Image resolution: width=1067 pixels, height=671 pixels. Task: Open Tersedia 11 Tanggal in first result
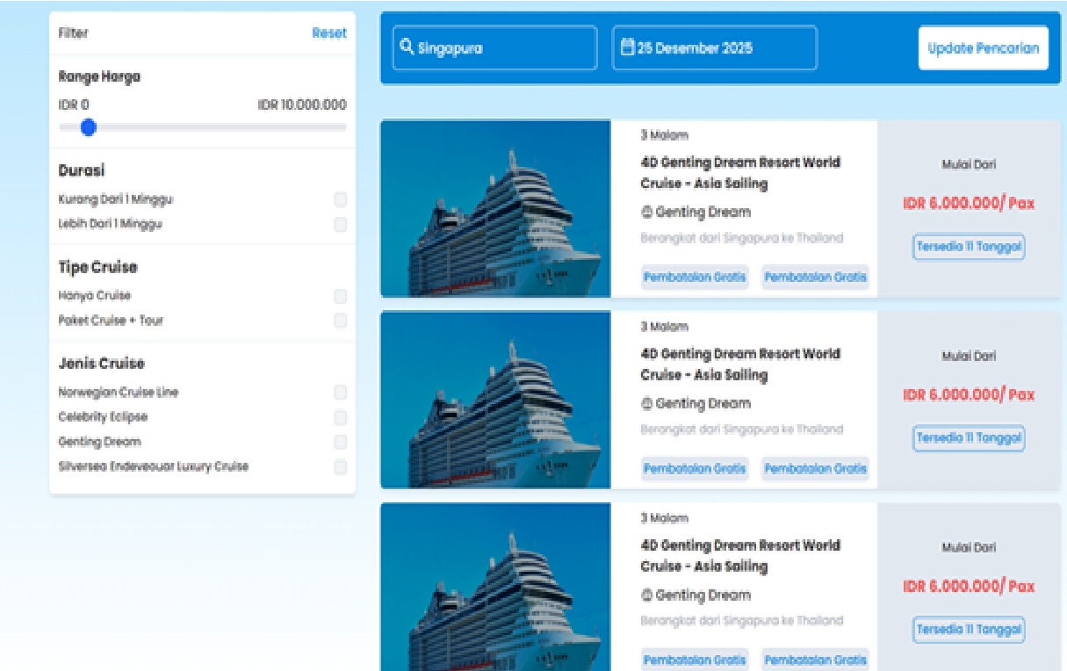coord(969,247)
